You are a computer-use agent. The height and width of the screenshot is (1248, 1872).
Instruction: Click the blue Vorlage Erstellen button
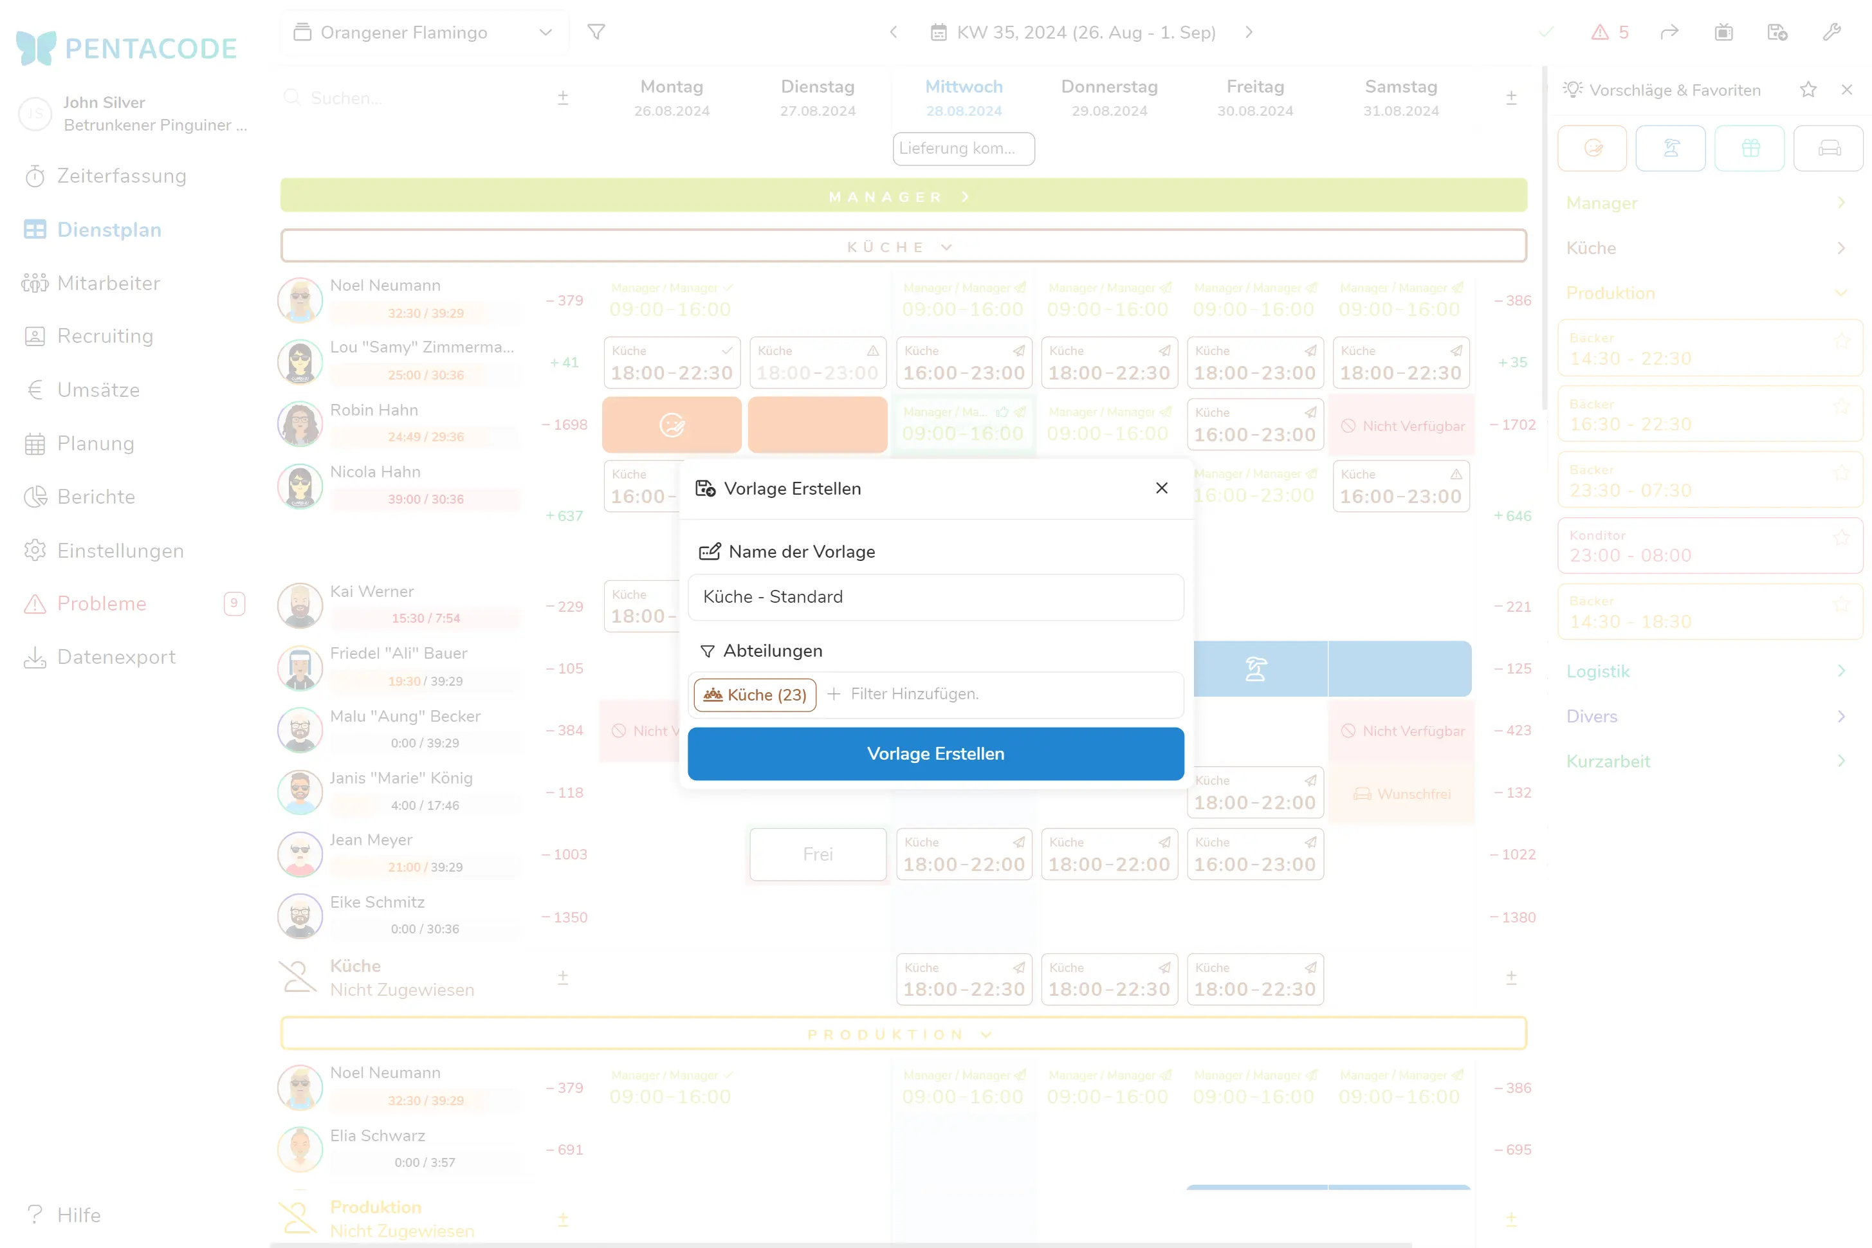coord(935,754)
